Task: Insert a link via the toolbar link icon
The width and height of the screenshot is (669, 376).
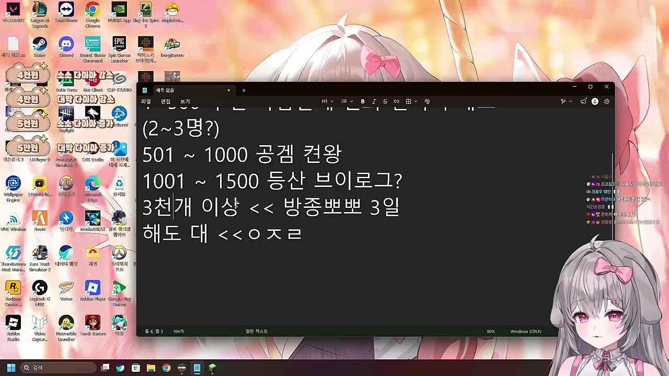Action: pos(397,101)
